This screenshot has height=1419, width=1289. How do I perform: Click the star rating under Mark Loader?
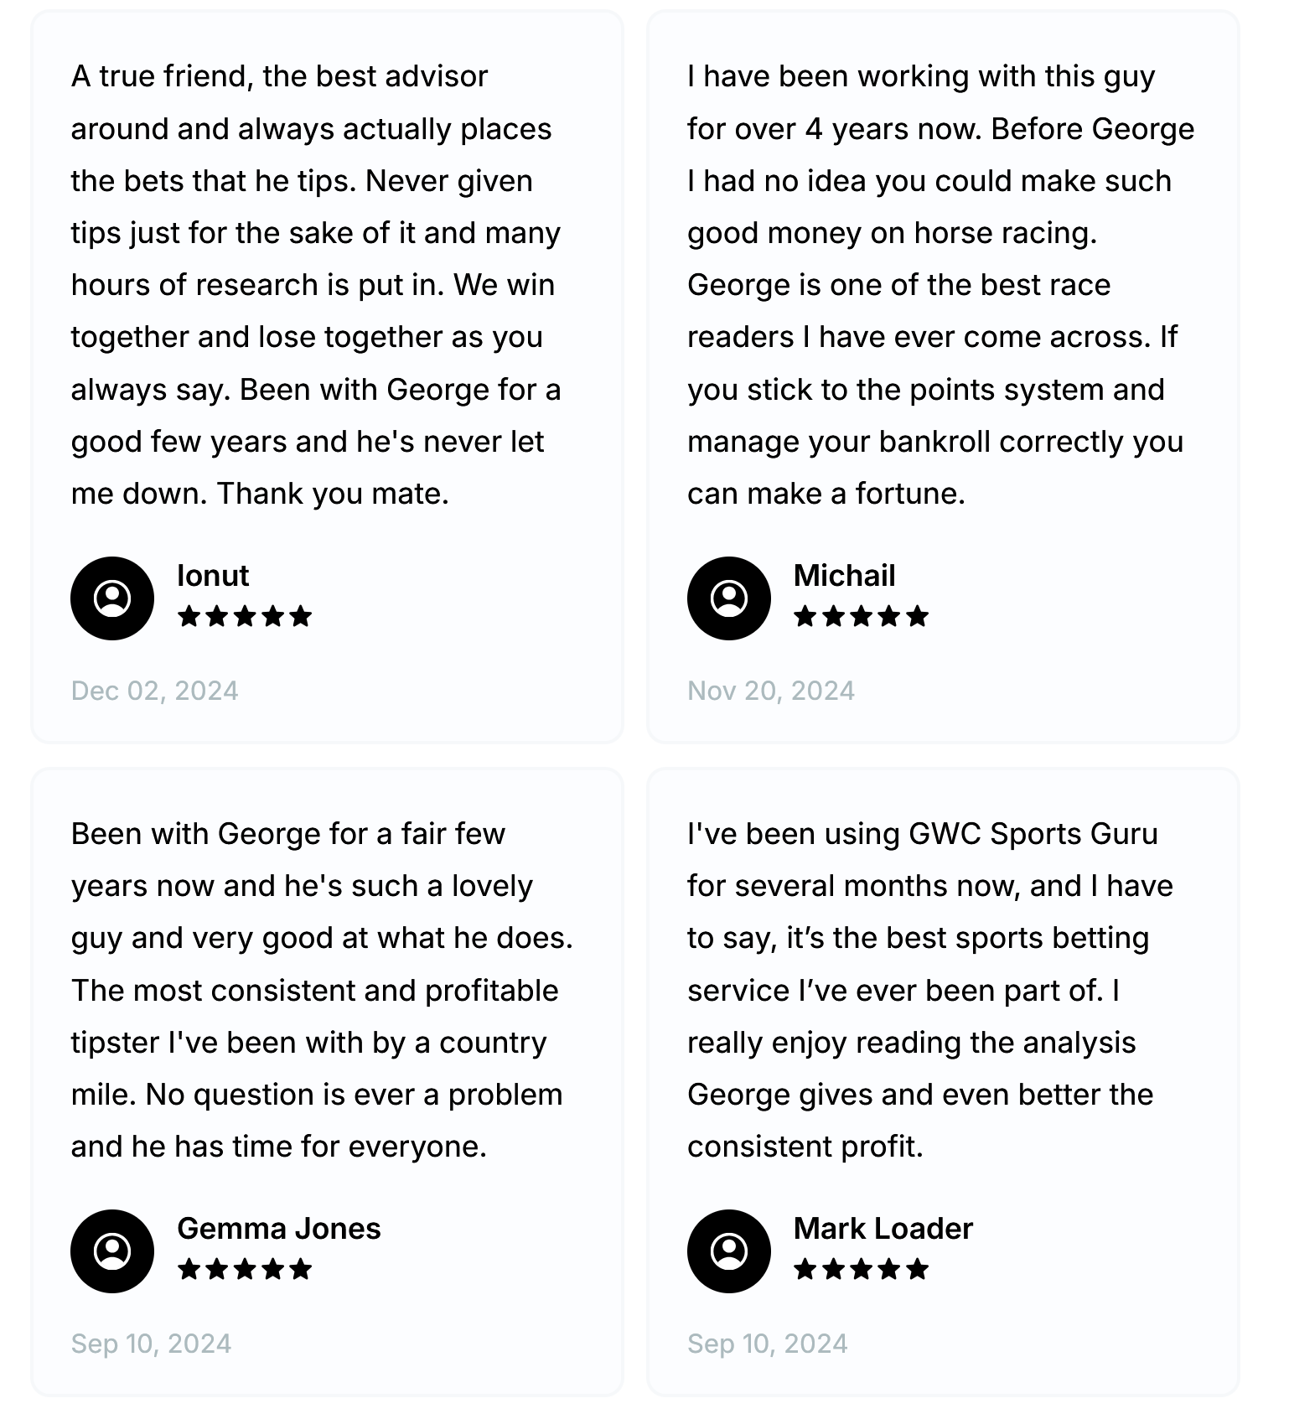pos(861,1269)
